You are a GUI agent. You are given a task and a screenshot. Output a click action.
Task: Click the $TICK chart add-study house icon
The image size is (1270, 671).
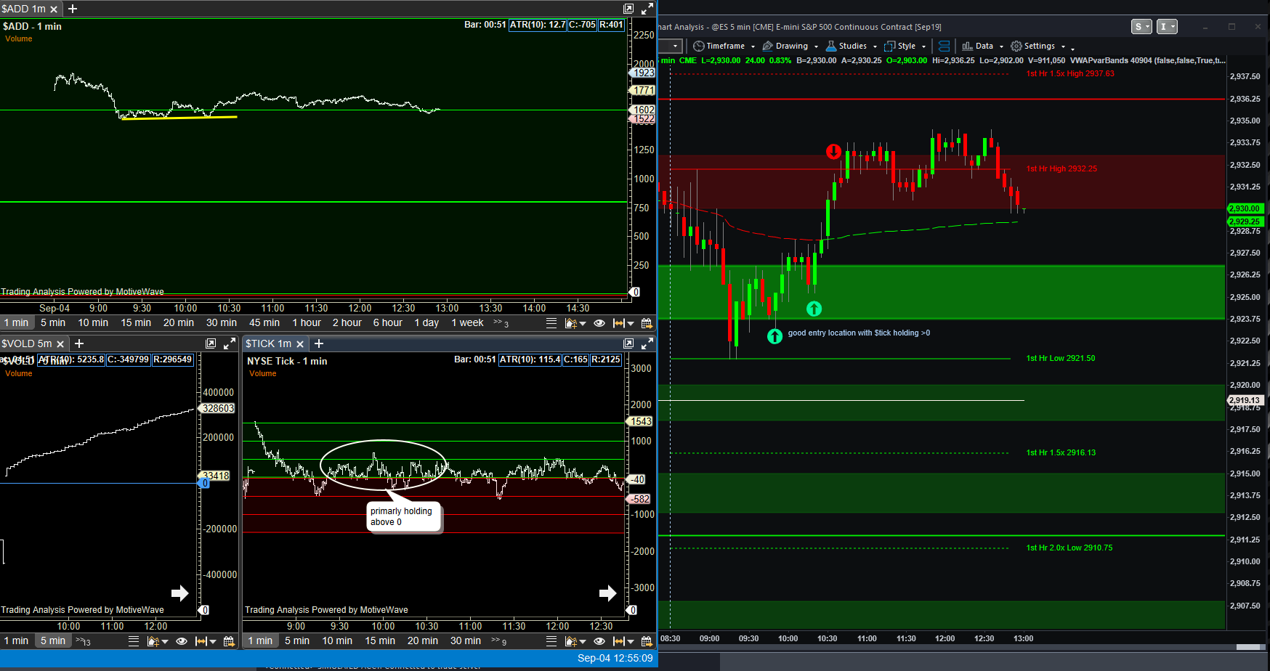tap(571, 641)
